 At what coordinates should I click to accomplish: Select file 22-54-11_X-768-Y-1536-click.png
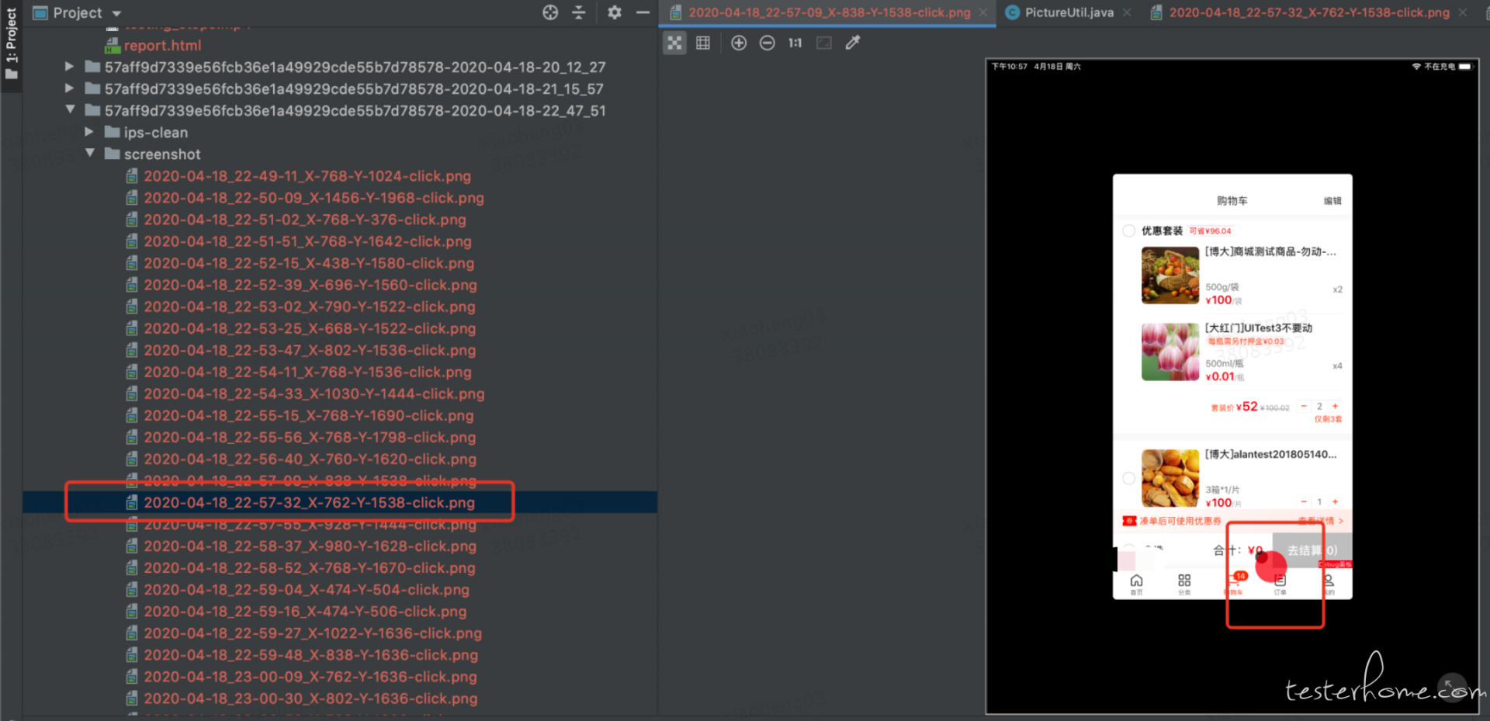click(x=307, y=372)
